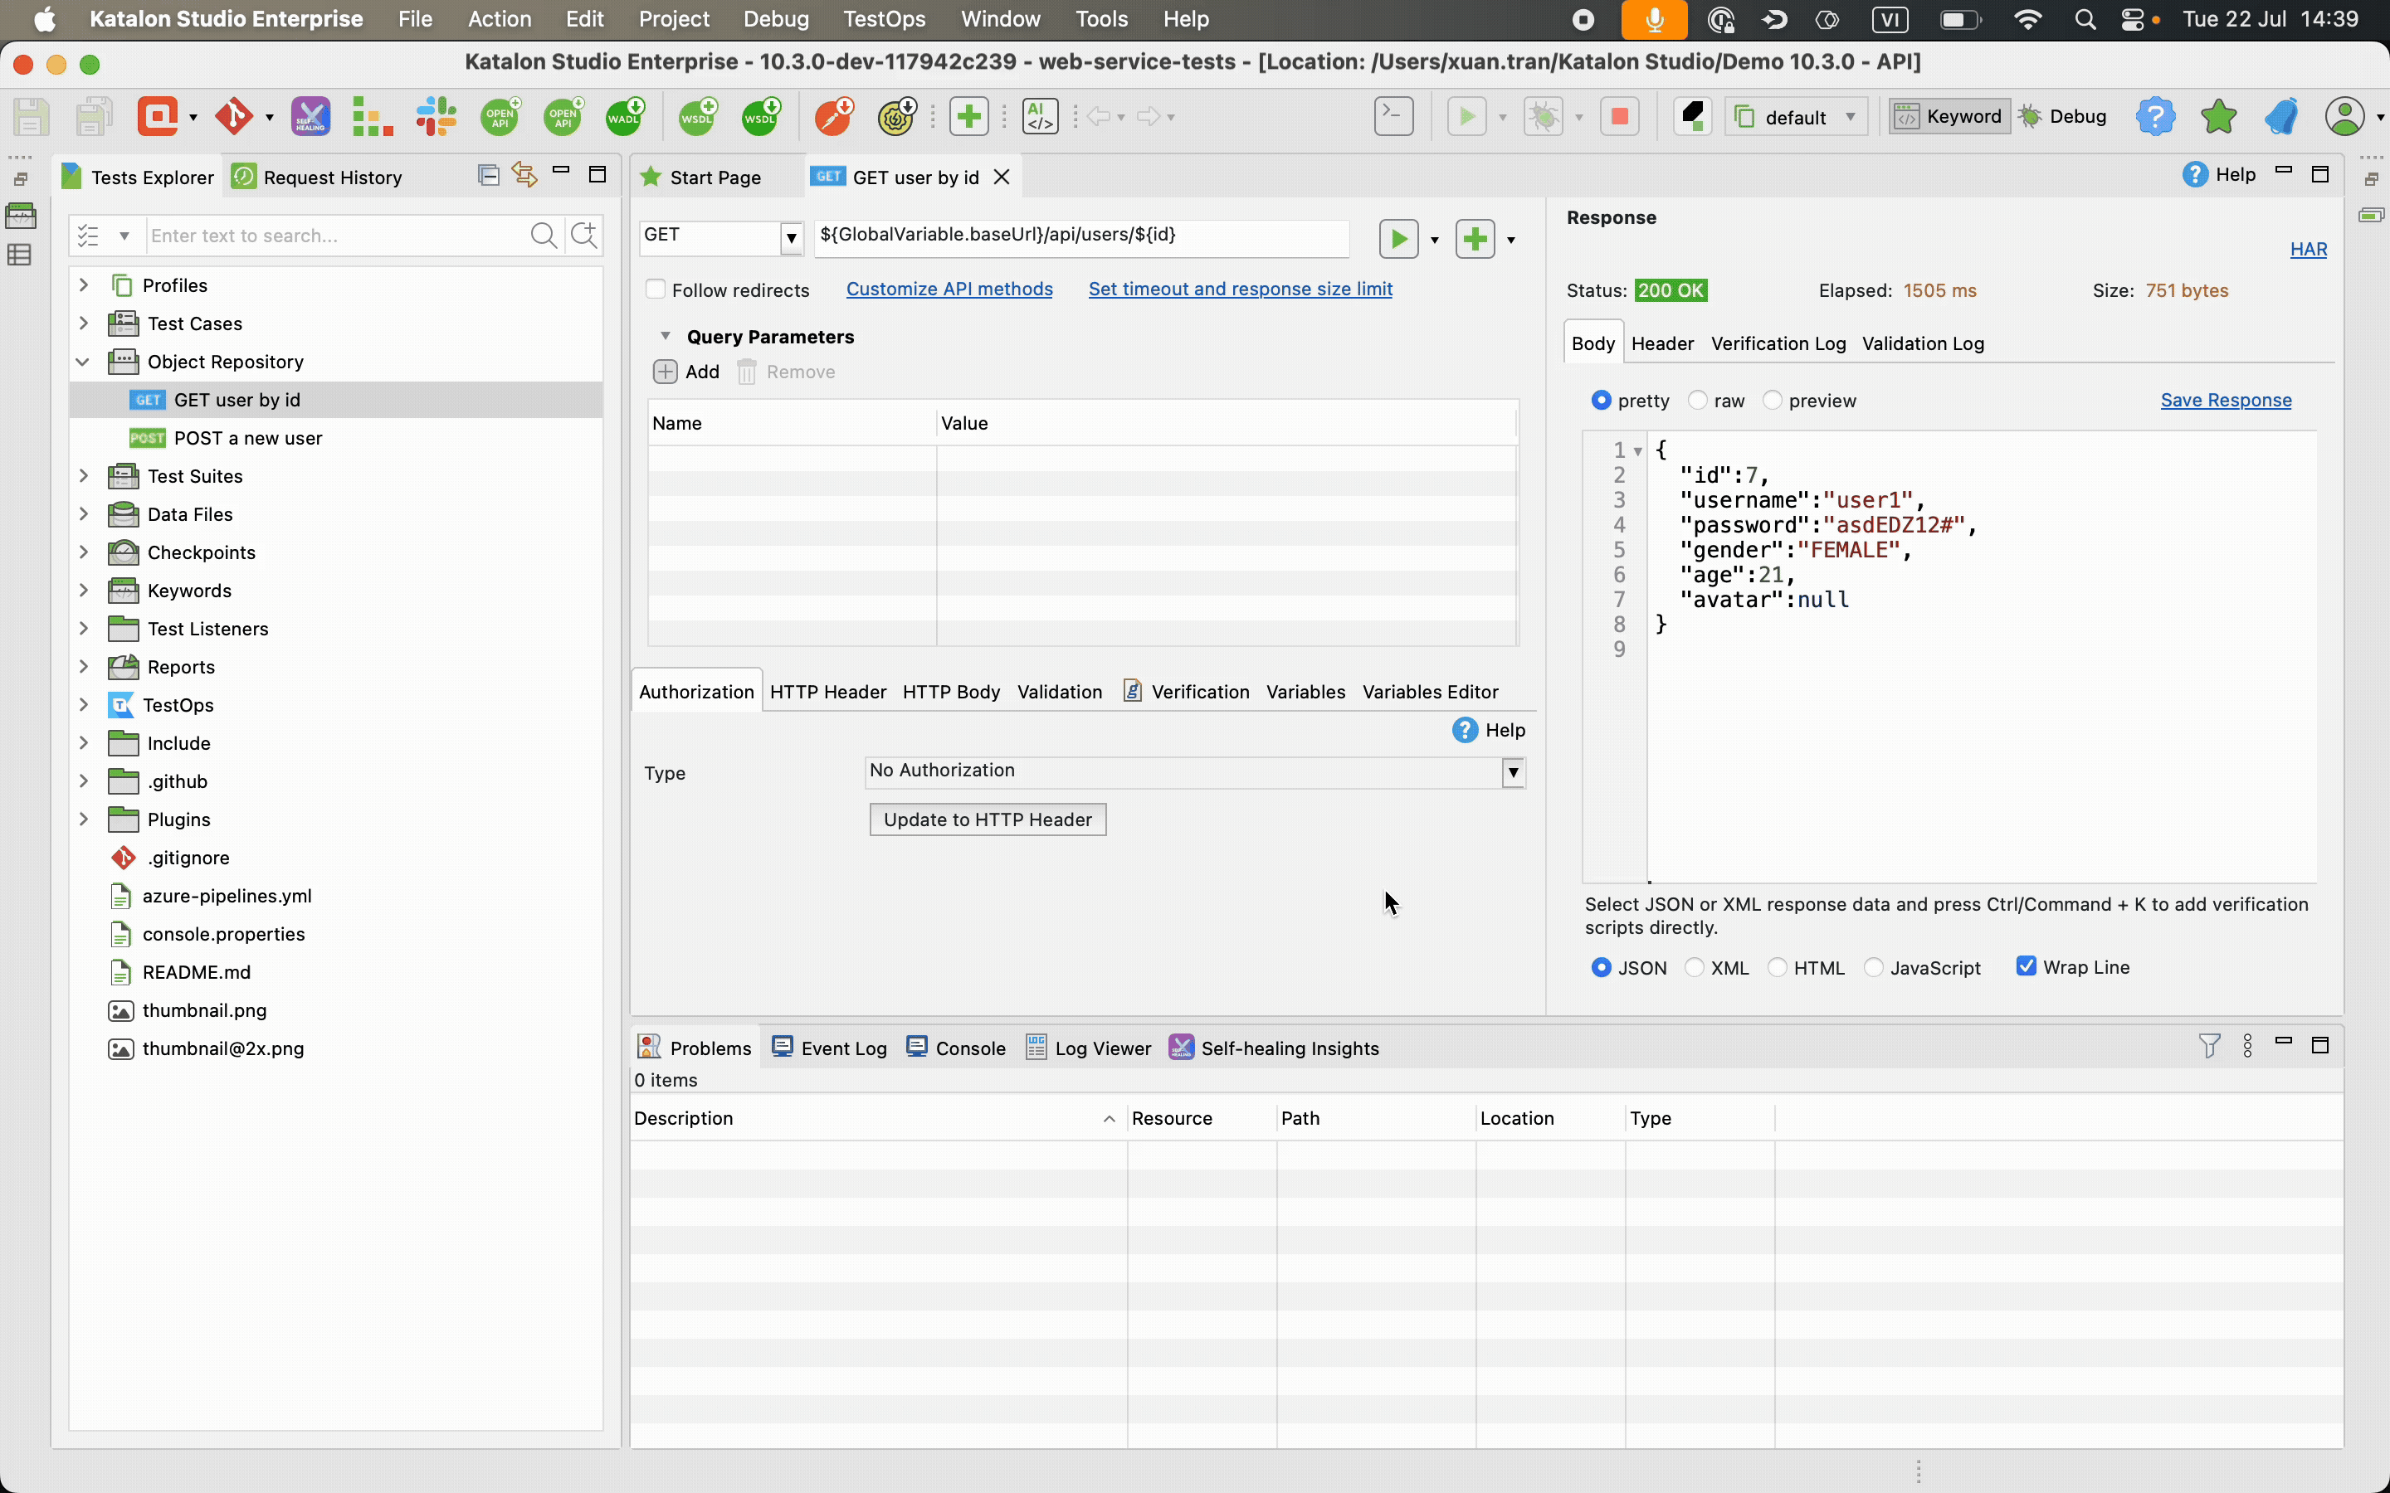Open the user account icon
Image resolution: width=2390 pixels, height=1493 pixels.
pos(2344,116)
